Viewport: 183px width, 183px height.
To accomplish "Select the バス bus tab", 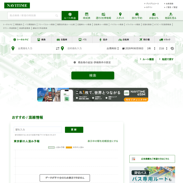I will pos(82,40).
